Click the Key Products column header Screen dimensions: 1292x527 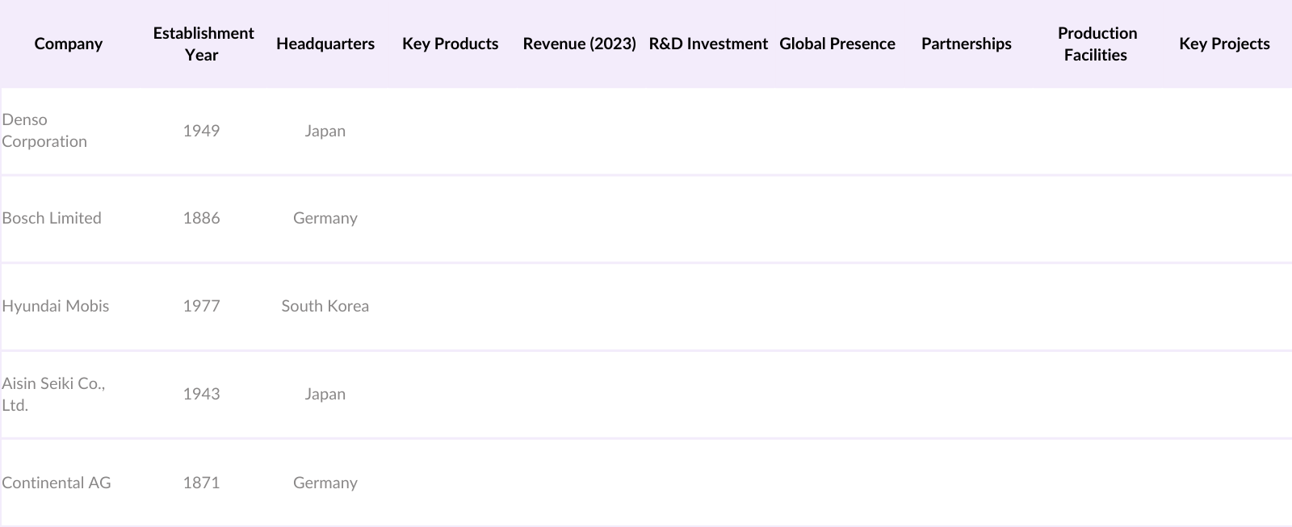click(450, 44)
